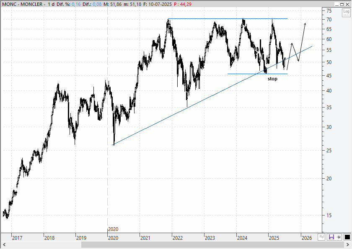Click the 2018 label on time axis
Screen dimensions: 352x249
tap(49, 238)
